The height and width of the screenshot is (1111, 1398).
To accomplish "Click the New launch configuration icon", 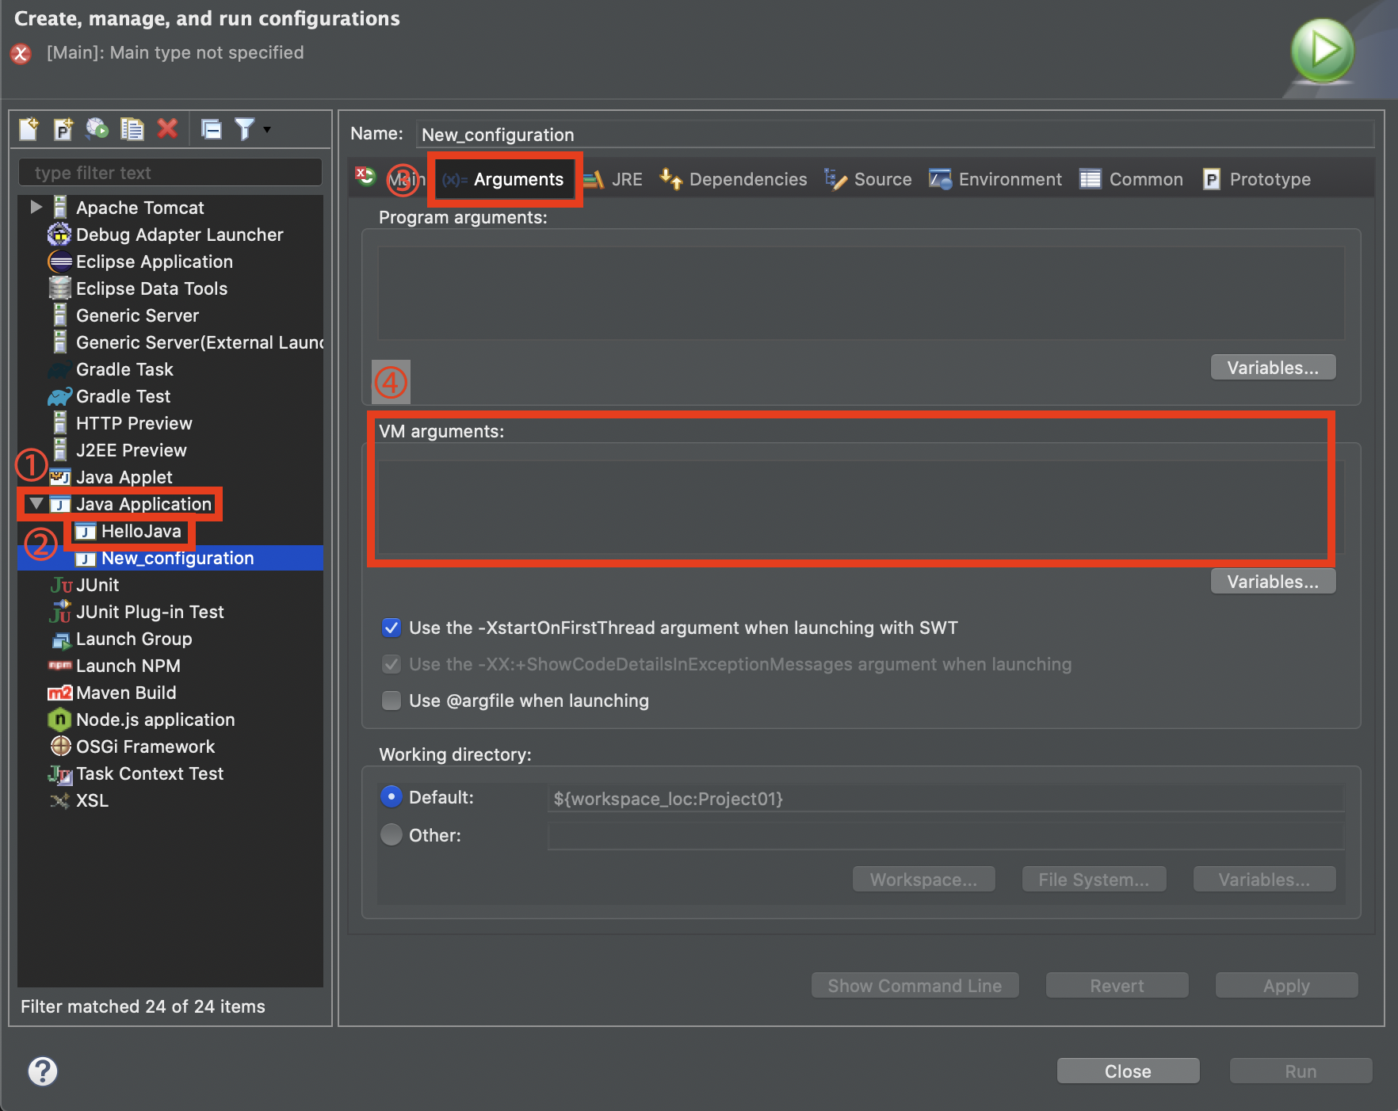I will pos(29,128).
